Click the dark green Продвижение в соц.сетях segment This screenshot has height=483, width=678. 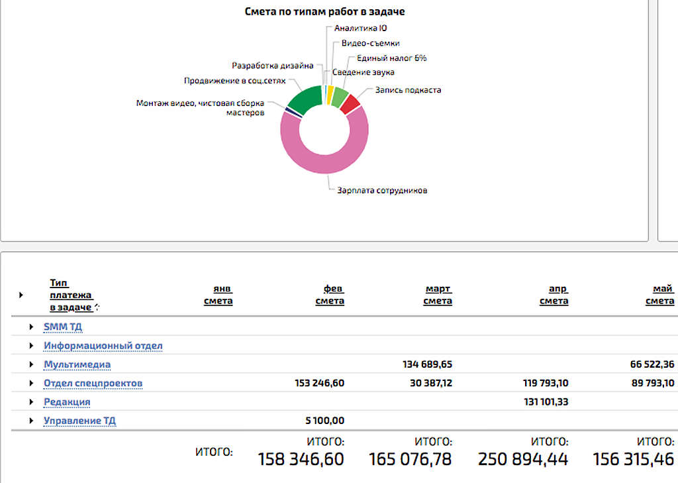click(305, 98)
